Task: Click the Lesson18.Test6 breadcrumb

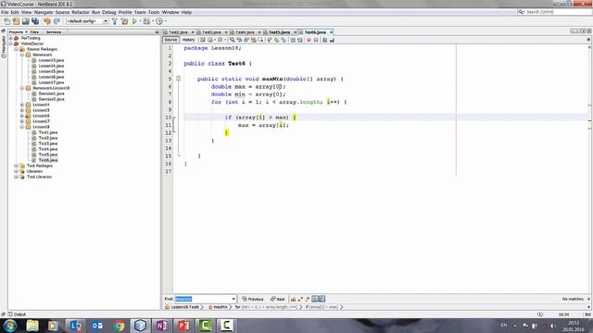Action: (184, 307)
